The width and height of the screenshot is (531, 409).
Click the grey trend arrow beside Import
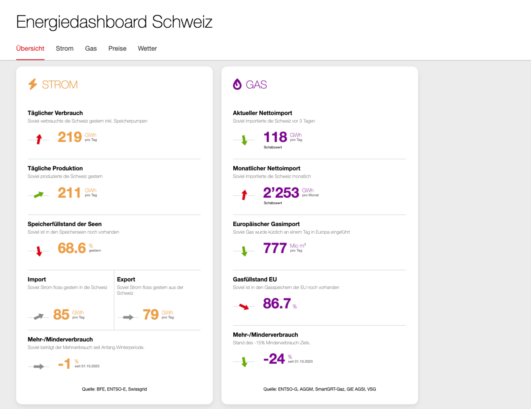point(39,317)
